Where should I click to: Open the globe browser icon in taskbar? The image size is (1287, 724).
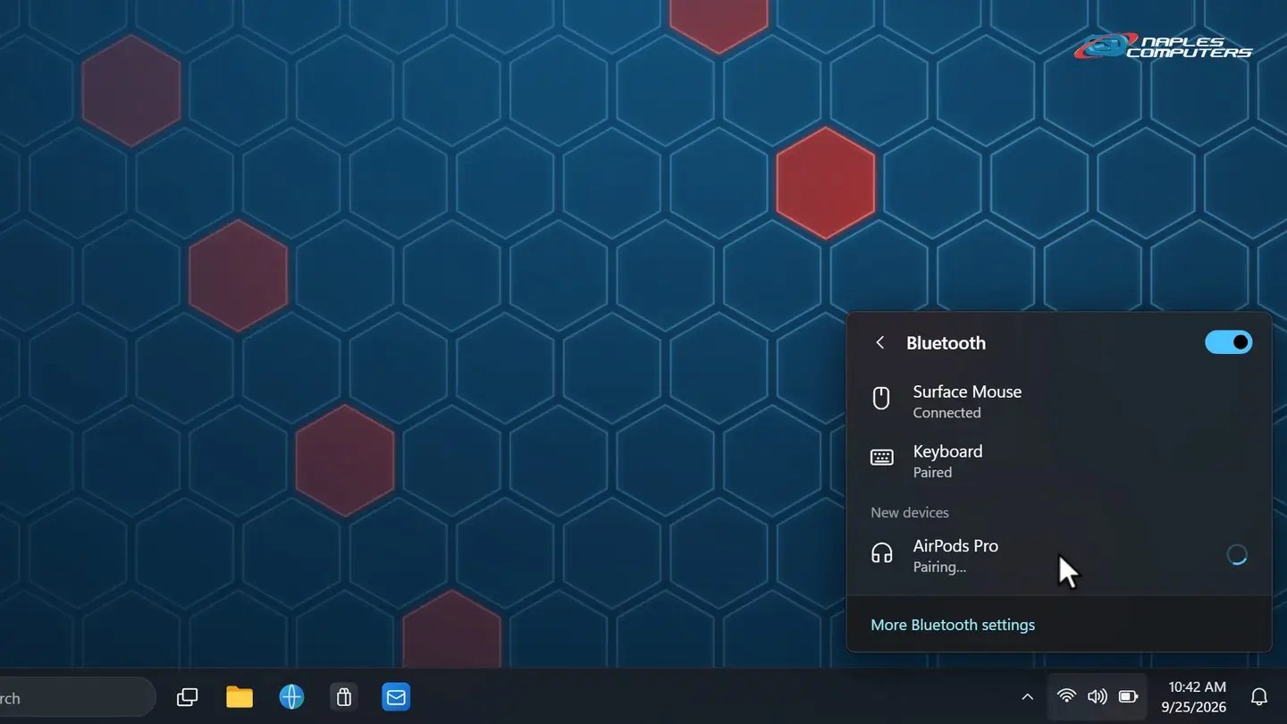(x=291, y=697)
